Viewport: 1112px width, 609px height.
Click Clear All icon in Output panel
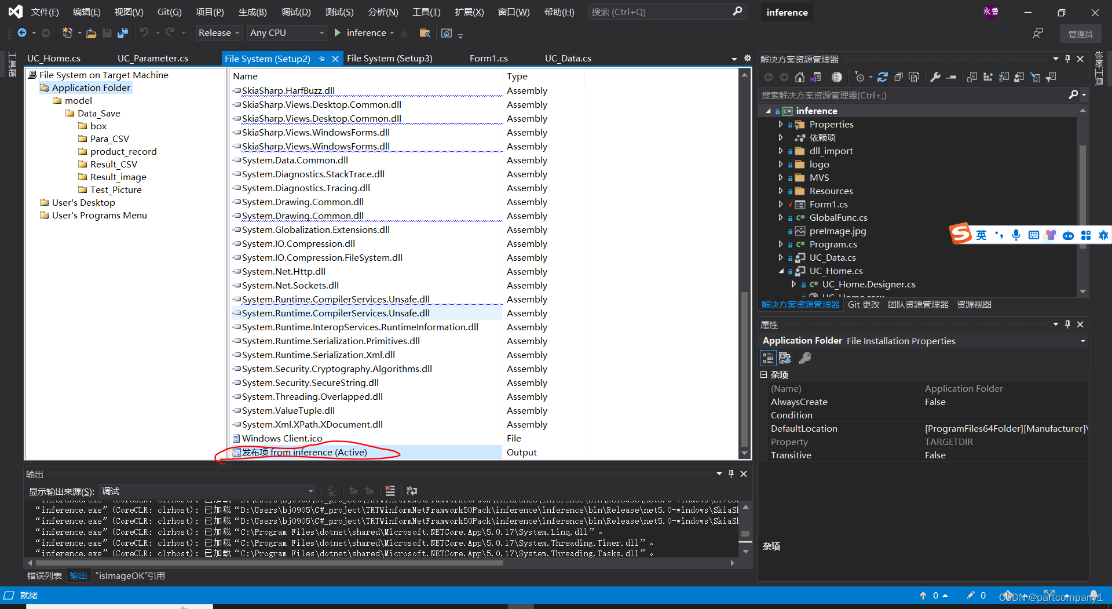pyautogui.click(x=390, y=491)
